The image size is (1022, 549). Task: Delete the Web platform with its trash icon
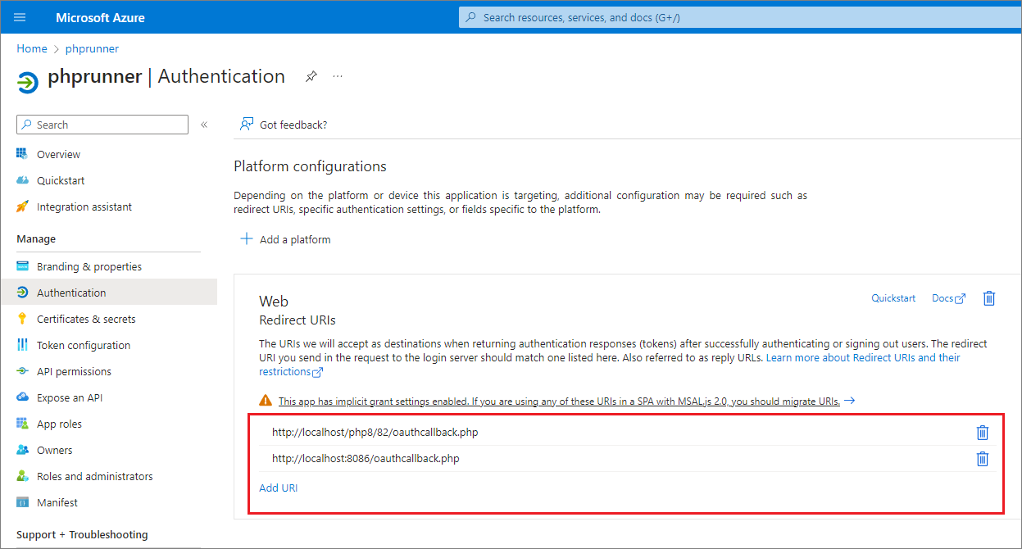[x=988, y=298]
